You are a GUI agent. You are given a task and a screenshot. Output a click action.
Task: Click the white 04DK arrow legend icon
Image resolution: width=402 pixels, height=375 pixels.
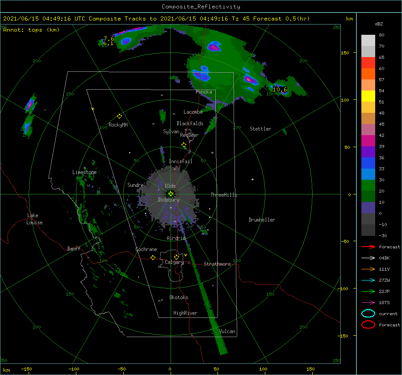368,258
